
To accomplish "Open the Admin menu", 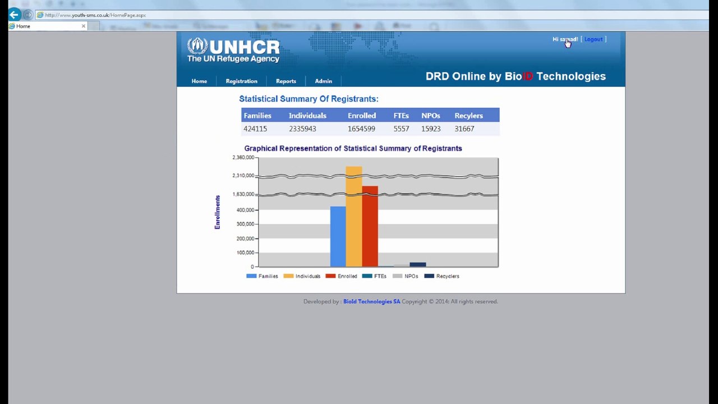I will point(323,81).
